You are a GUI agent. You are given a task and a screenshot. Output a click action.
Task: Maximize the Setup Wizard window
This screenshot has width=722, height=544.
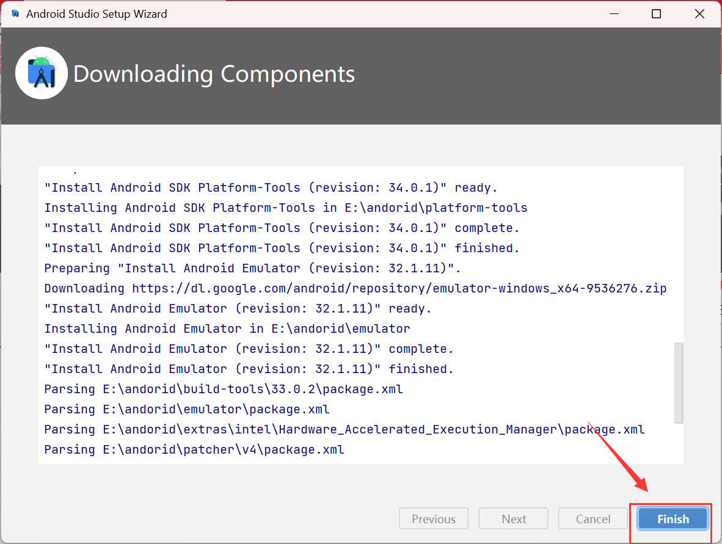pos(656,14)
